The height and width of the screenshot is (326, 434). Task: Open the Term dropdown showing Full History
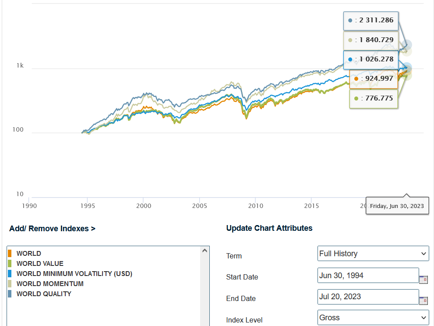pyautogui.click(x=373, y=254)
